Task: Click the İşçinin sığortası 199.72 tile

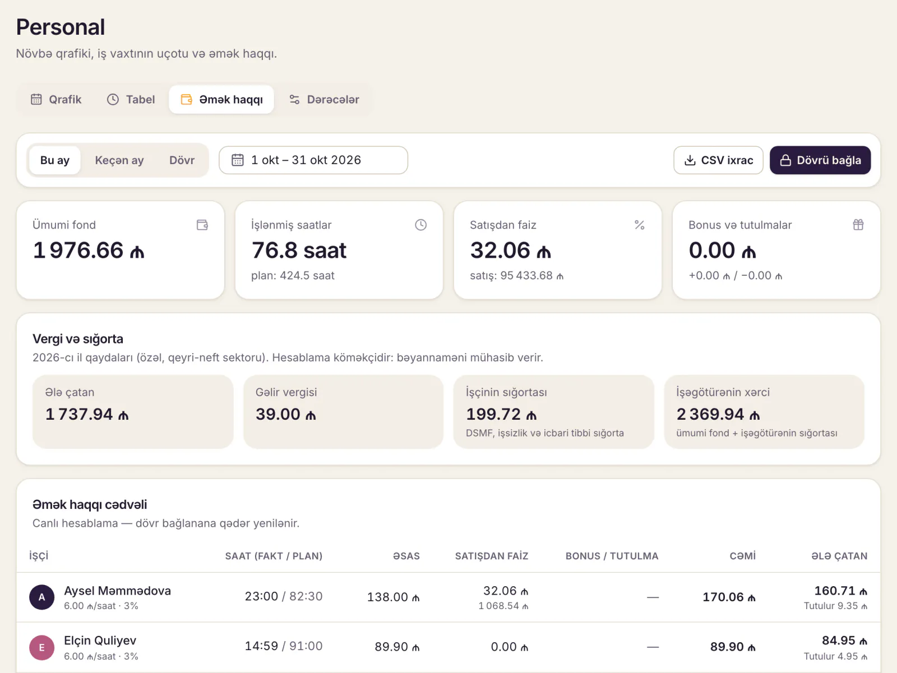Action: click(554, 412)
